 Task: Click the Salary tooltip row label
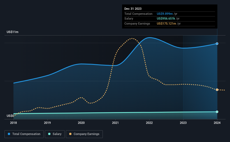click(x=129, y=19)
